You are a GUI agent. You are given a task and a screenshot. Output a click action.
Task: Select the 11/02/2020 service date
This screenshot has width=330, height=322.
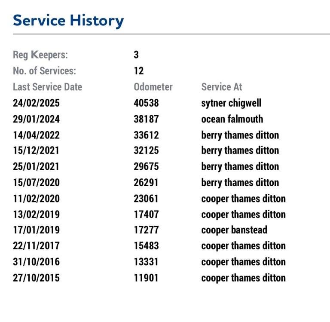37,199
